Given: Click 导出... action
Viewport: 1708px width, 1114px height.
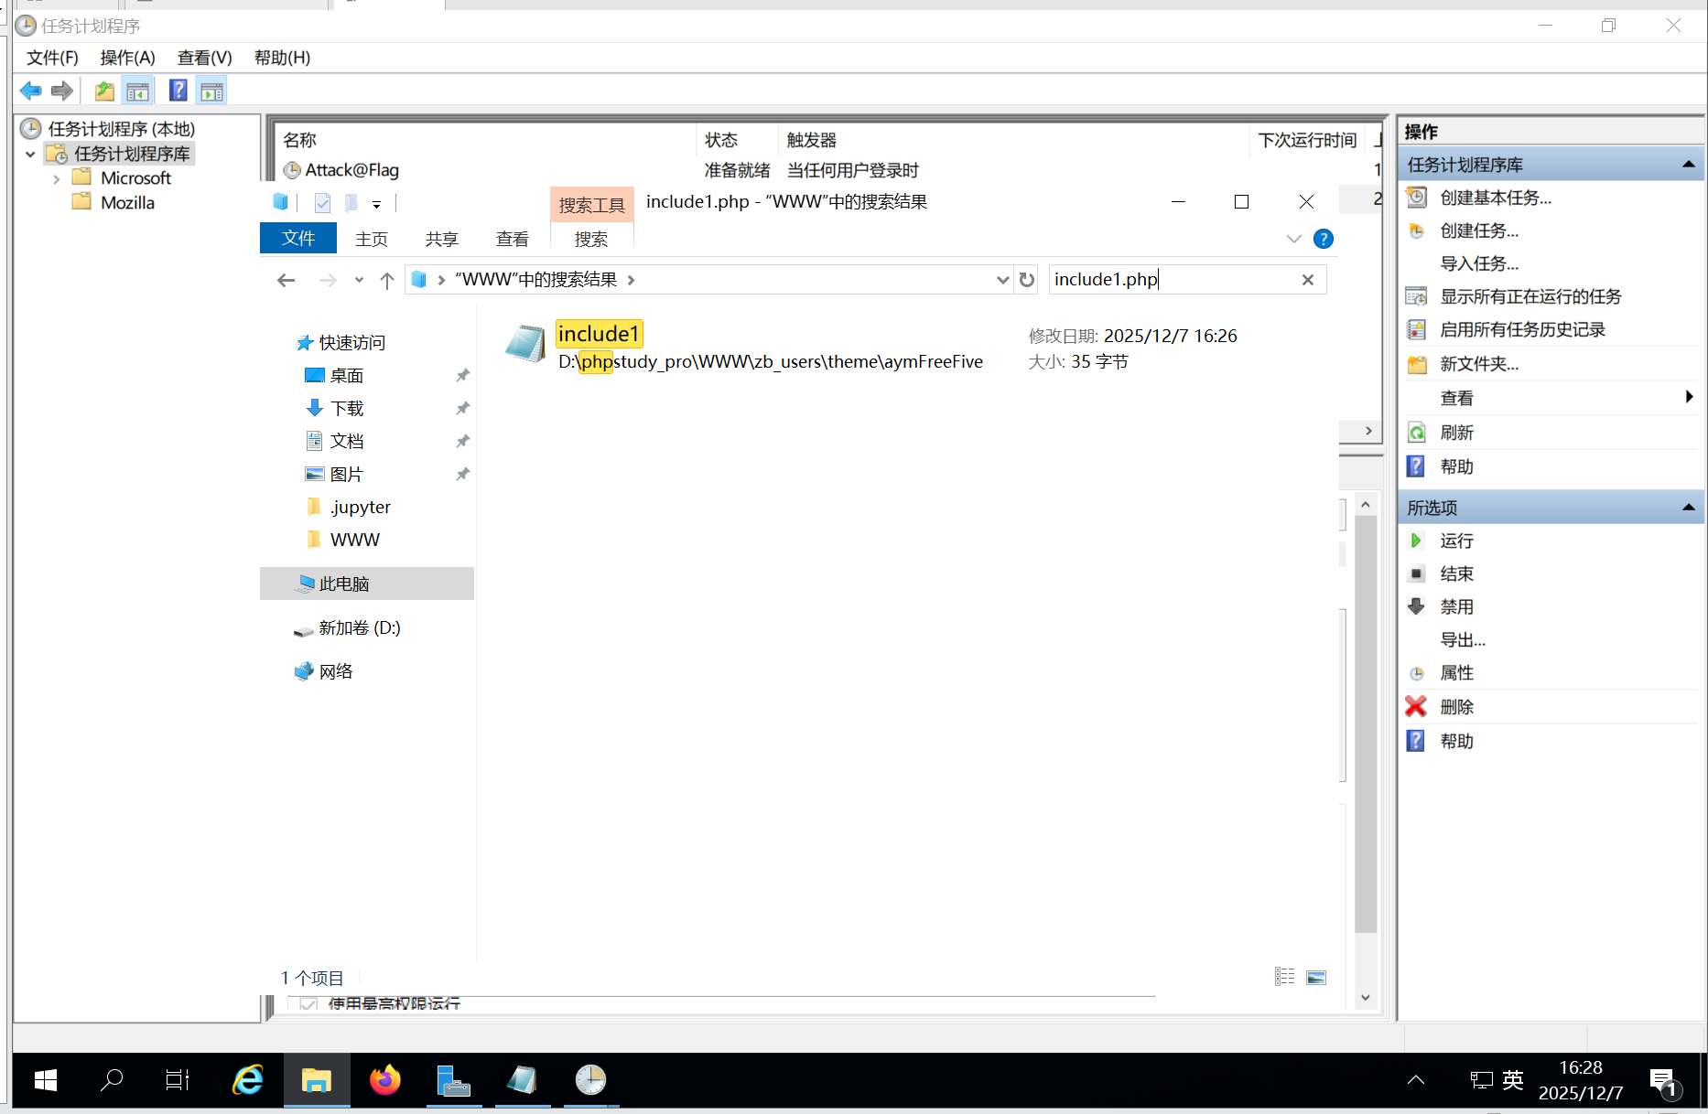Looking at the screenshot, I should 1463,639.
